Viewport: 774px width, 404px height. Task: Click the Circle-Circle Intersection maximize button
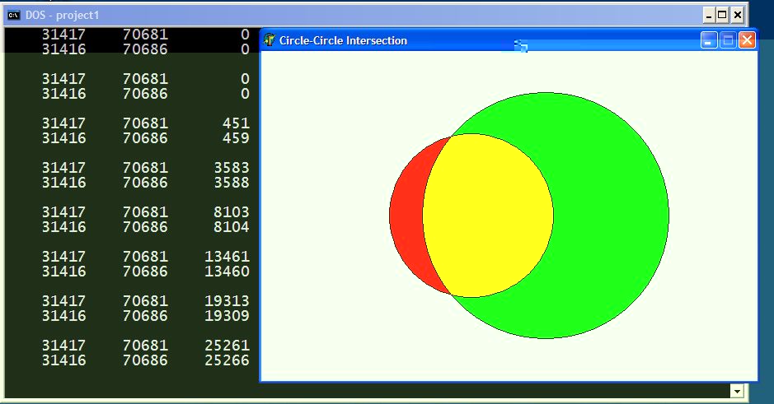pyautogui.click(x=728, y=40)
